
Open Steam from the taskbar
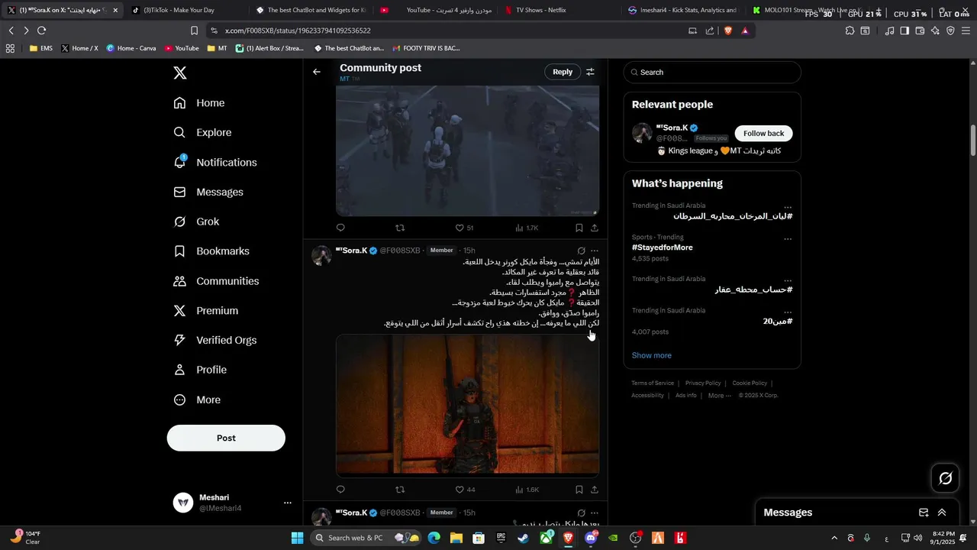click(523, 538)
